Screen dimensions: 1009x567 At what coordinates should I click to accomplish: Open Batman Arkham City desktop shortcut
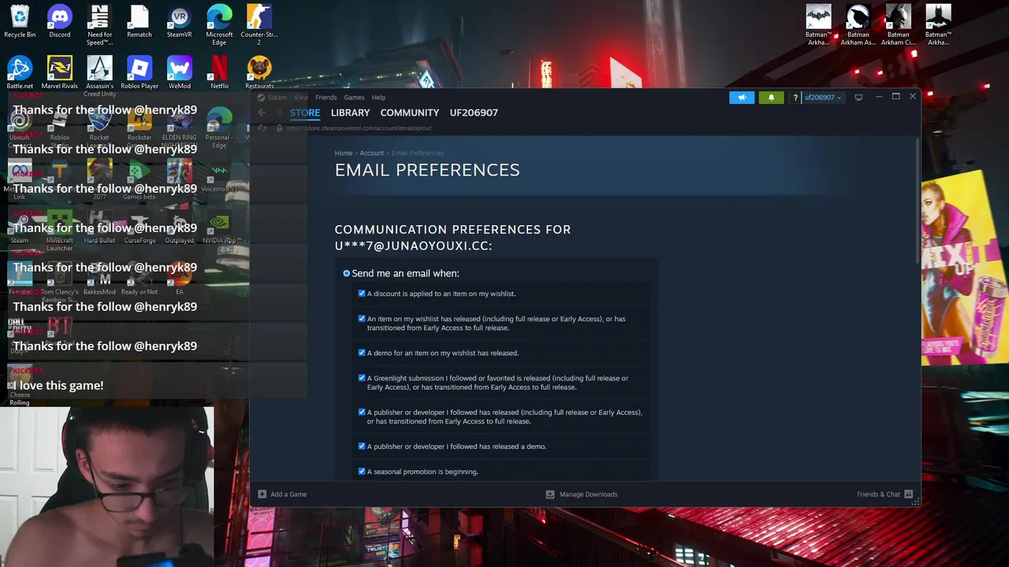click(898, 25)
